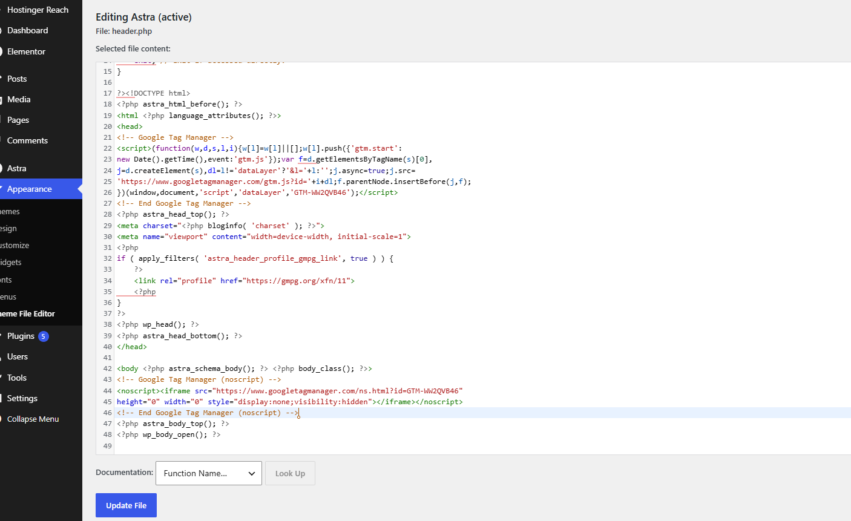Open the Function Name documentation dropdown
Image resolution: width=851 pixels, height=521 pixels.
[x=209, y=473]
